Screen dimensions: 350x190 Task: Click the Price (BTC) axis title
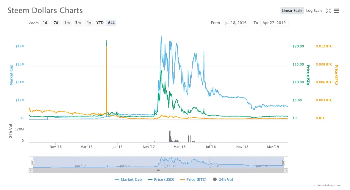click(337, 75)
